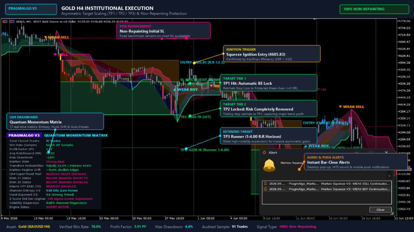Expand the alert dialog dropdown arrow

click(x=389, y=176)
